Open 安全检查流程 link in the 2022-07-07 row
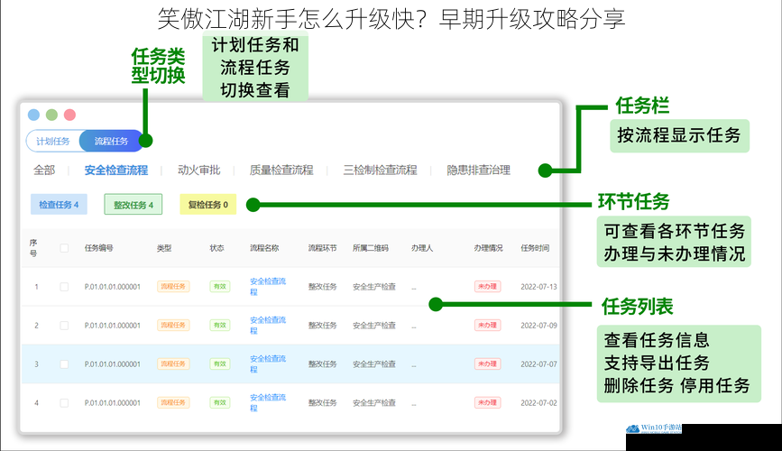This screenshot has height=451, width=782. (268, 364)
